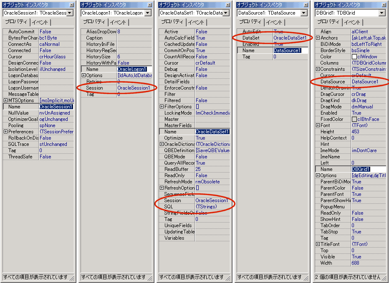
Task: Close the OracleSession1 Object Inspector window
Action: pos(71,5)
